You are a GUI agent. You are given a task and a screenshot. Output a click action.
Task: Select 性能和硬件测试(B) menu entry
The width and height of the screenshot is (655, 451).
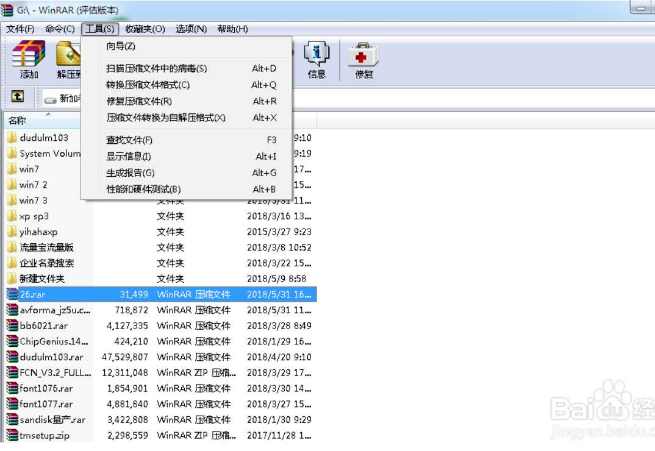[186, 189]
